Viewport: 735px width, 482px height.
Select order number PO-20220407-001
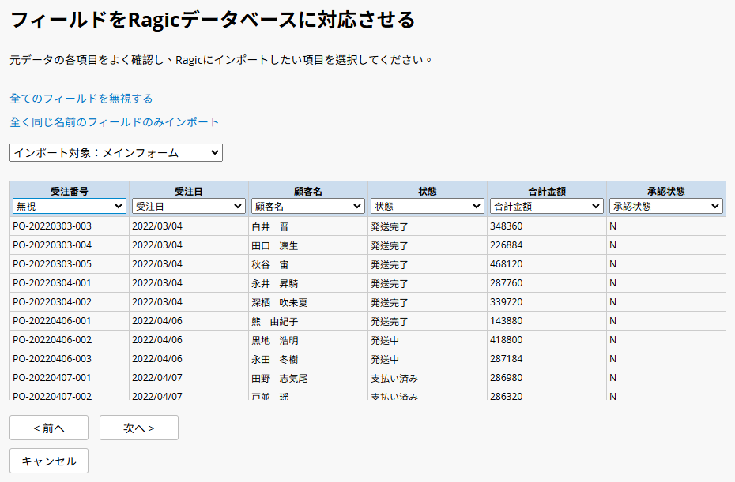tap(52, 378)
